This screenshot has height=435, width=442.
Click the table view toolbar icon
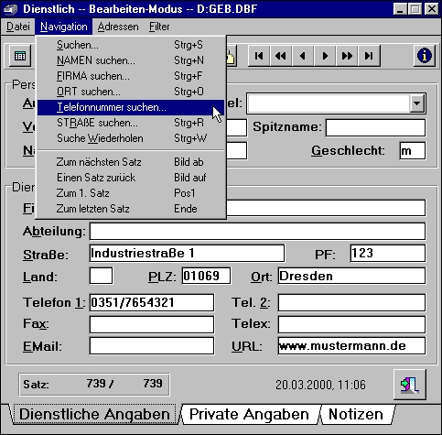point(20,56)
